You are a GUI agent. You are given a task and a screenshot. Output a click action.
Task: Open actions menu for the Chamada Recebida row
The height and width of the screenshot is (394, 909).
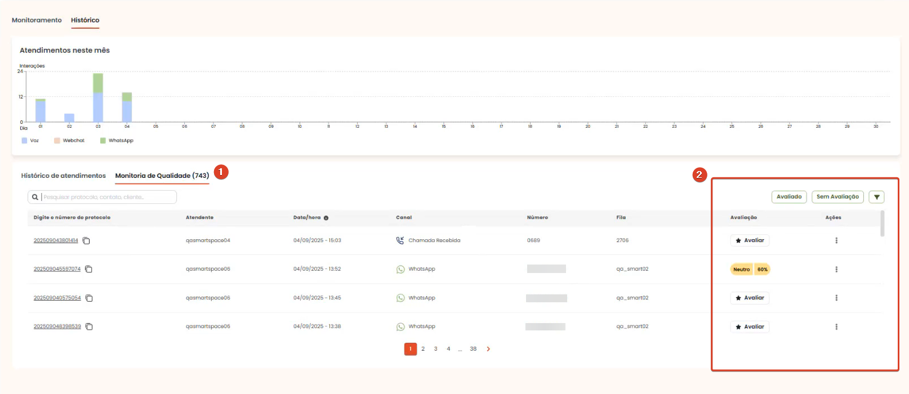point(836,241)
